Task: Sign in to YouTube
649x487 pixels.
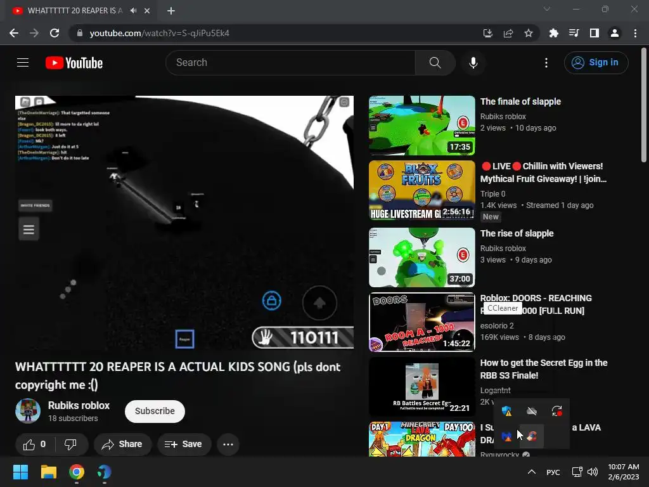Action: (596, 63)
